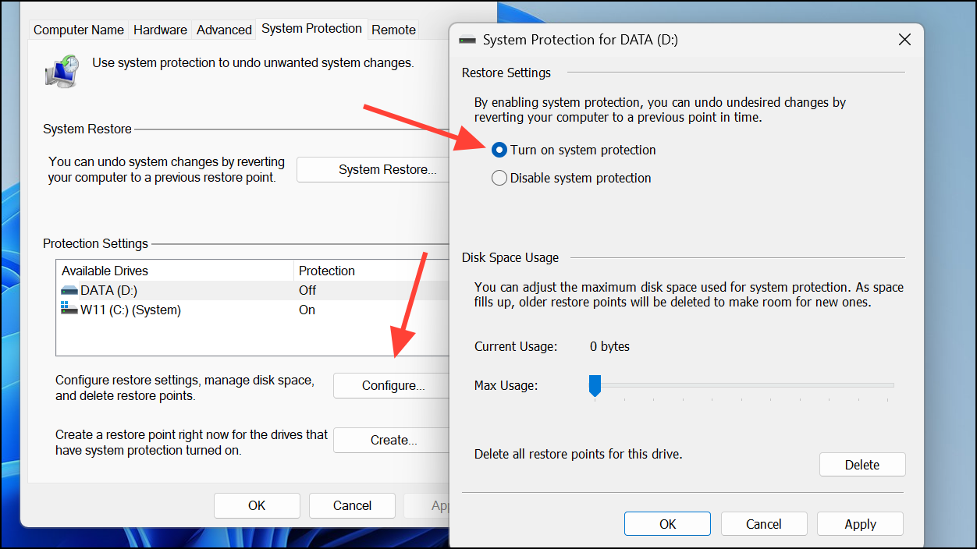Select Disable system protection option

[x=499, y=178]
